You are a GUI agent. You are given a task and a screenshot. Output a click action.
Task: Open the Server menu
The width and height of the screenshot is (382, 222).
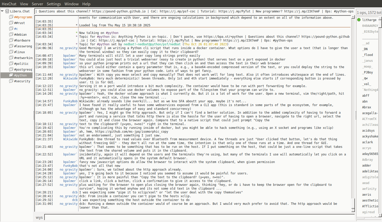(37, 4)
